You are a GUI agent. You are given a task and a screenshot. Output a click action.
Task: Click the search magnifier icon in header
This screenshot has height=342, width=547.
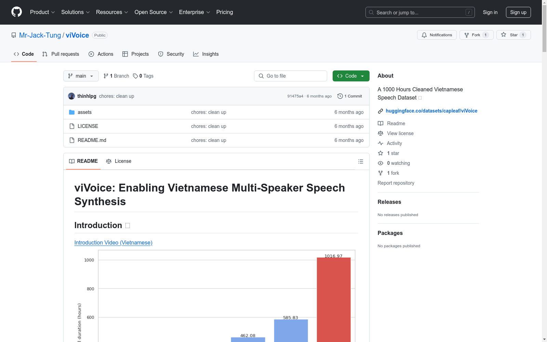click(371, 12)
